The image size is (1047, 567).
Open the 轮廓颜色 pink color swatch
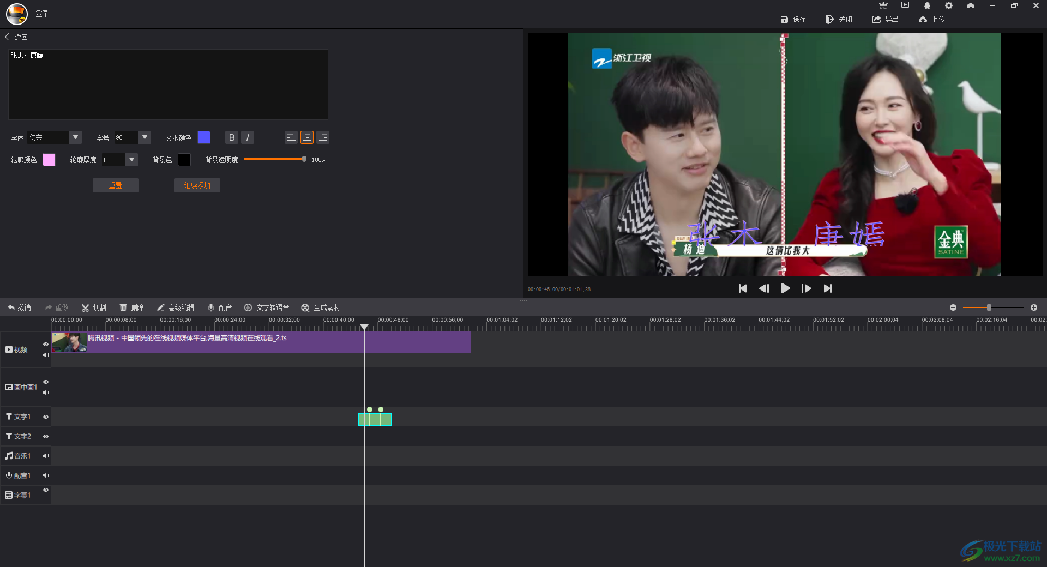click(x=49, y=160)
